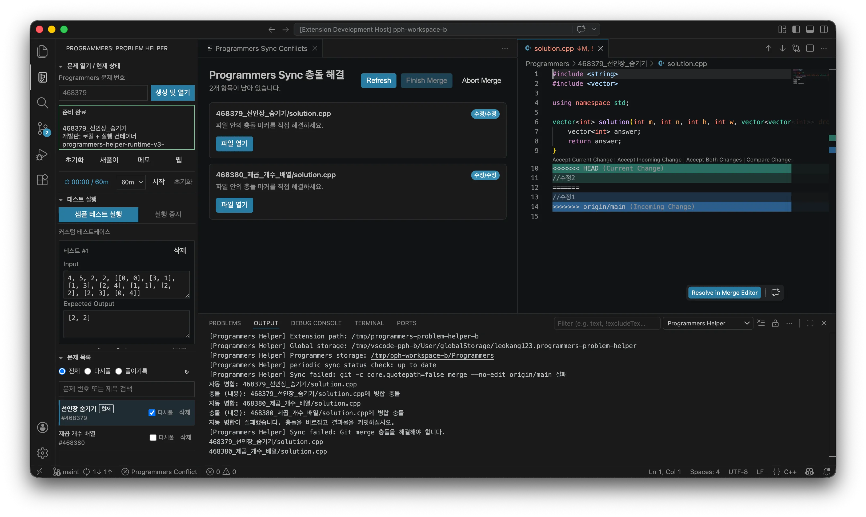Click the refresh icon in problem list
This screenshot has width=866, height=517.
pos(186,371)
